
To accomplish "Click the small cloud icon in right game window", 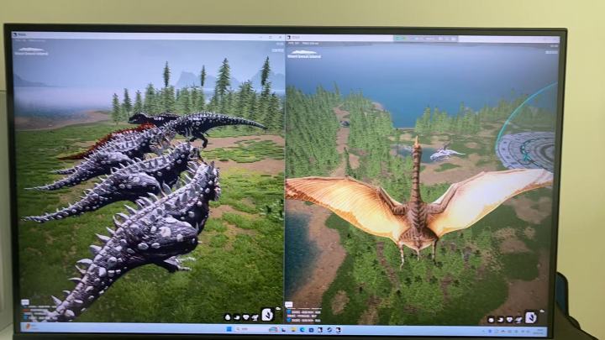I will pos(542,311).
